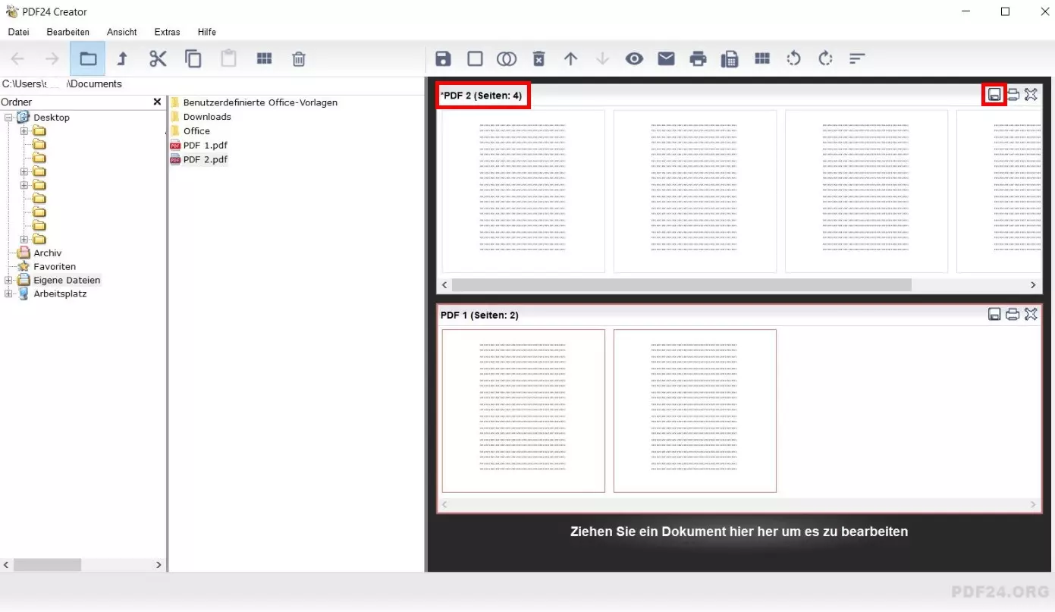
Task: Send by email using envelope icon
Action: (666, 59)
